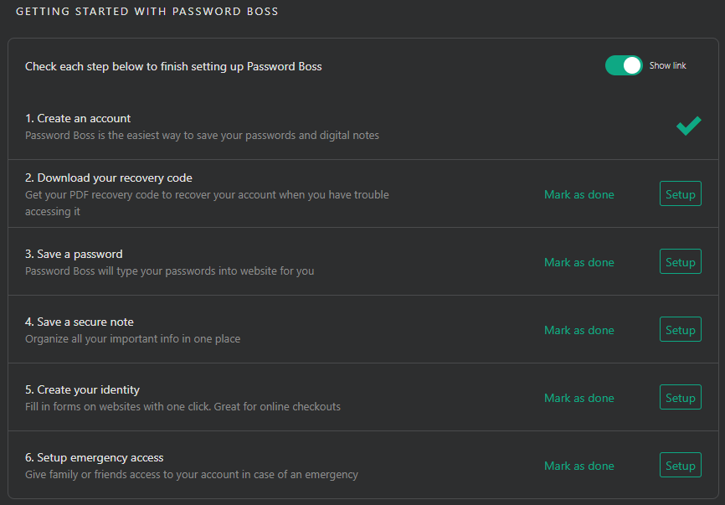The image size is (725, 505).
Task: Mark Create your identity as done
Action: 578,398
